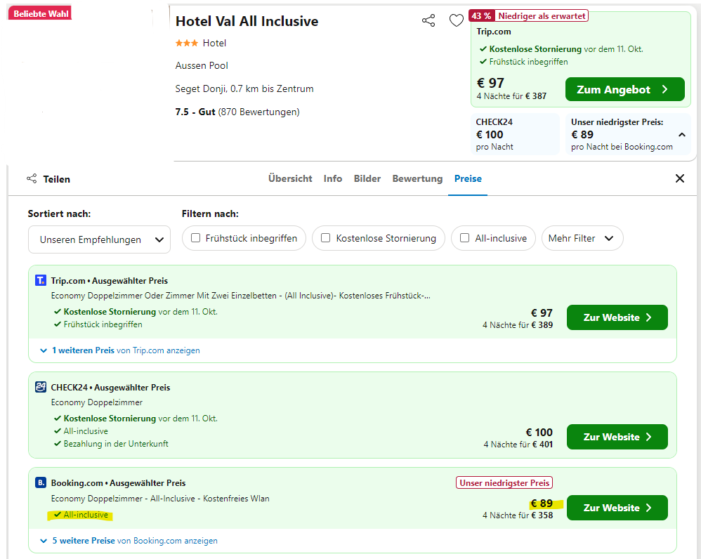Click the Booking.com € 89 price
701x559 pixels.
pyautogui.click(x=542, y=504)
